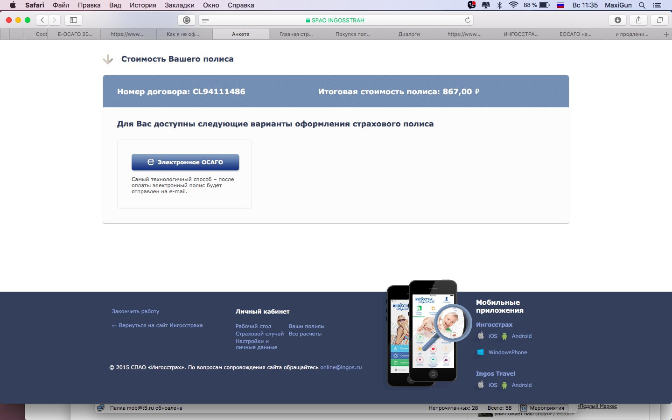This screenshot has width=672, height=420.
Task: Show downloads with the download arrow icon
Action: point(618,20)
